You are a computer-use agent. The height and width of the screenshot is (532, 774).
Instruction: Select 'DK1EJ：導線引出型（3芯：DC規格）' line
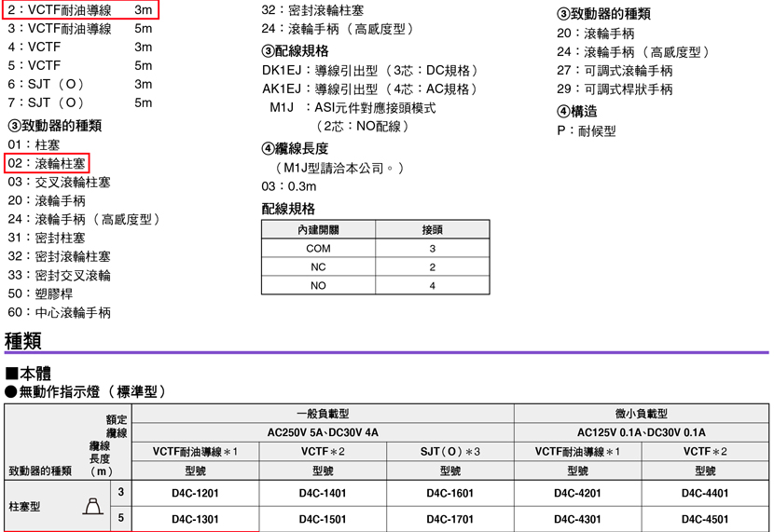[x=370, y=71]
